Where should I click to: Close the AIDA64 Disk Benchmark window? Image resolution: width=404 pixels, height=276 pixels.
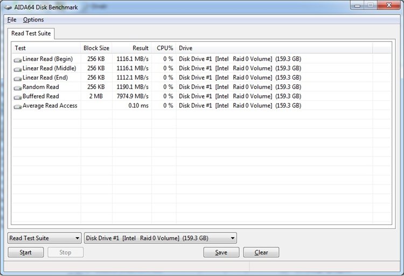pyautogui.click(x=389, y=5)
